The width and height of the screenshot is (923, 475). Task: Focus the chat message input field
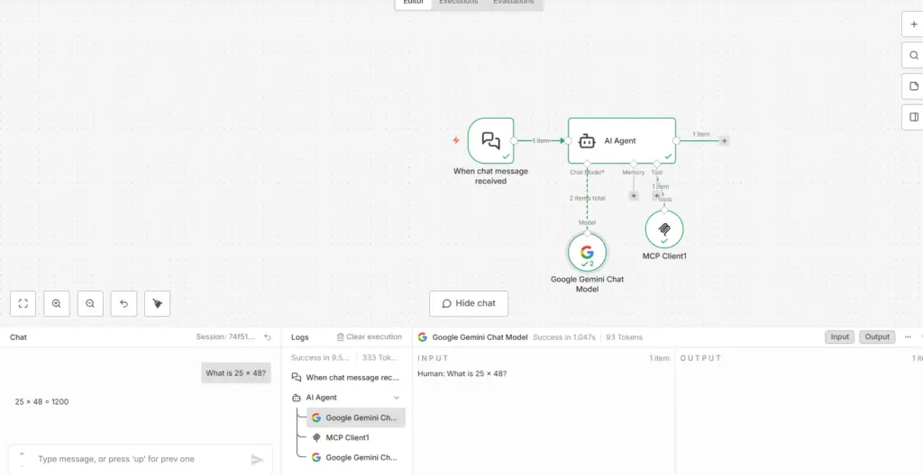[140, 459]
